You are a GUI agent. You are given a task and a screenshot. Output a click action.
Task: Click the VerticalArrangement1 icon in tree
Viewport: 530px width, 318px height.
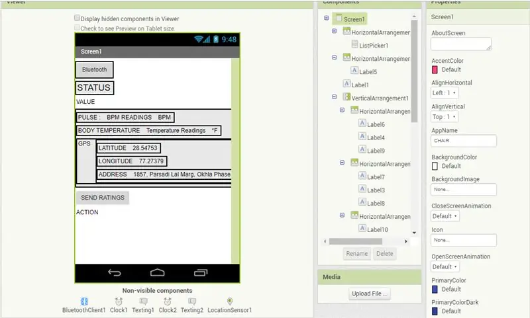[346, 97]
